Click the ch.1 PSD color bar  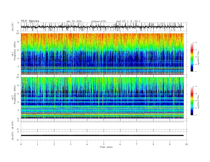[x=192, y=57]
